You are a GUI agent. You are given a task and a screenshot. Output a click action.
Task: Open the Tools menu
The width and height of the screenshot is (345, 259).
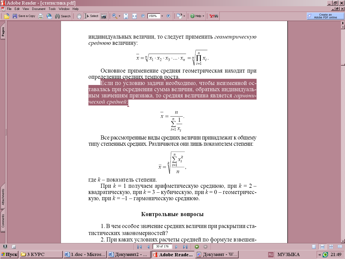(52, 9)
